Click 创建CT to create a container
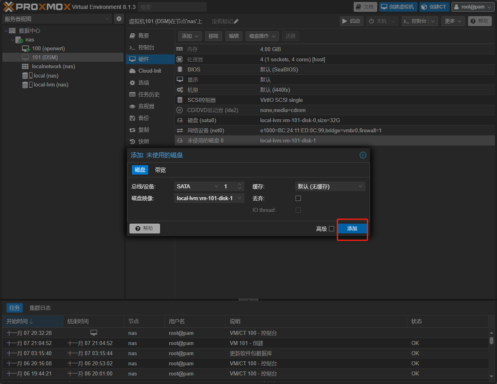This screenshot has height=384, width=497. (x=434, y=7)
